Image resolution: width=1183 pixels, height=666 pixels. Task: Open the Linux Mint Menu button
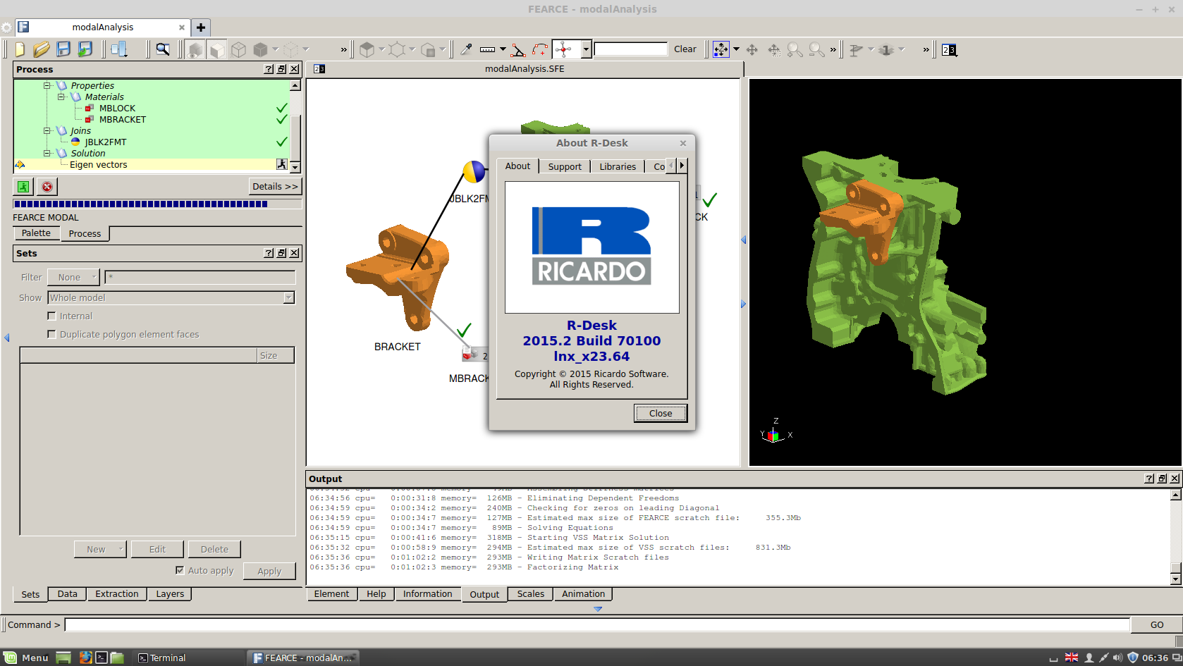click(x=26, y=658)
